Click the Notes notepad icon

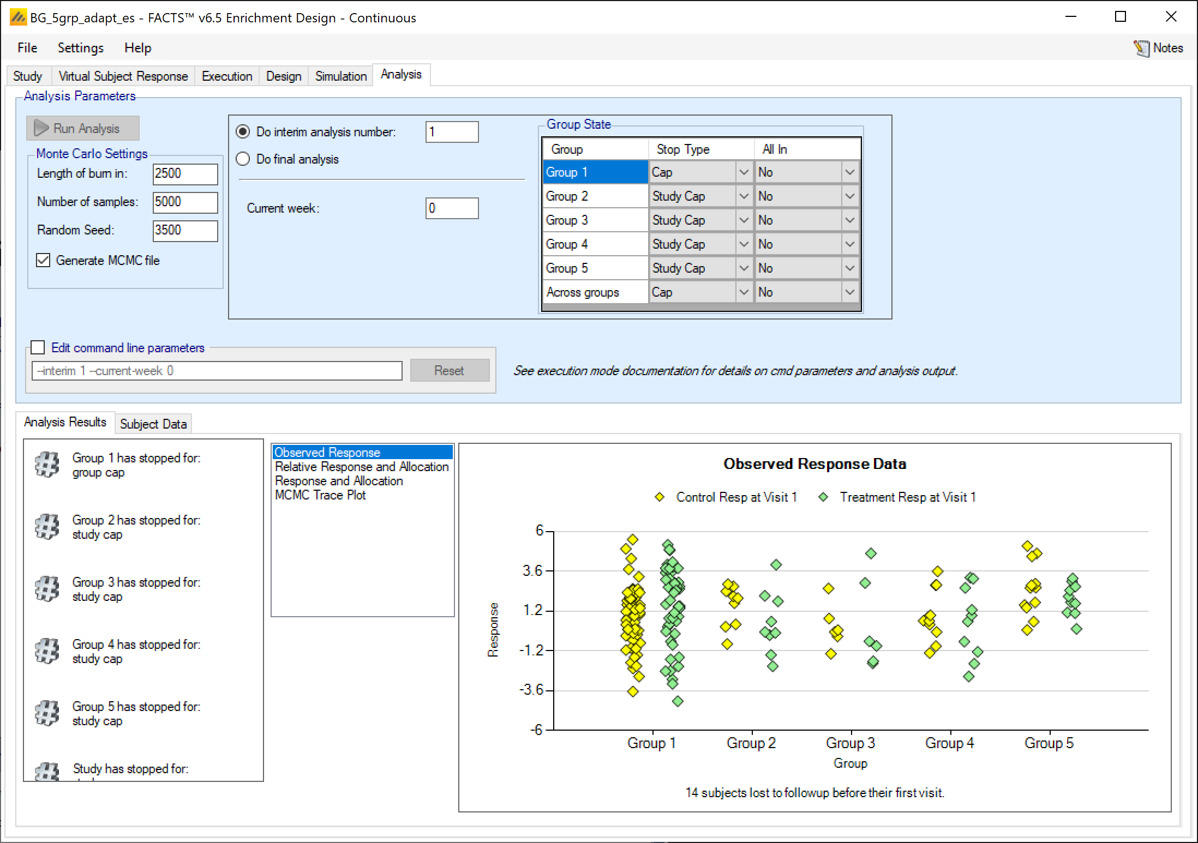pyautogui.click(x=1141, y=49)
